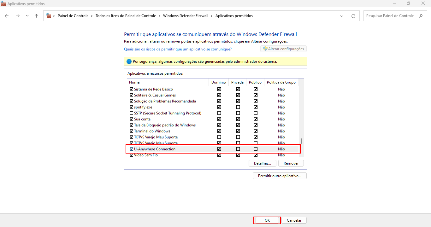Expand chevron after Todos os Itens breadcrumb
The image size is (431, 227).
[x=160, y=16]
